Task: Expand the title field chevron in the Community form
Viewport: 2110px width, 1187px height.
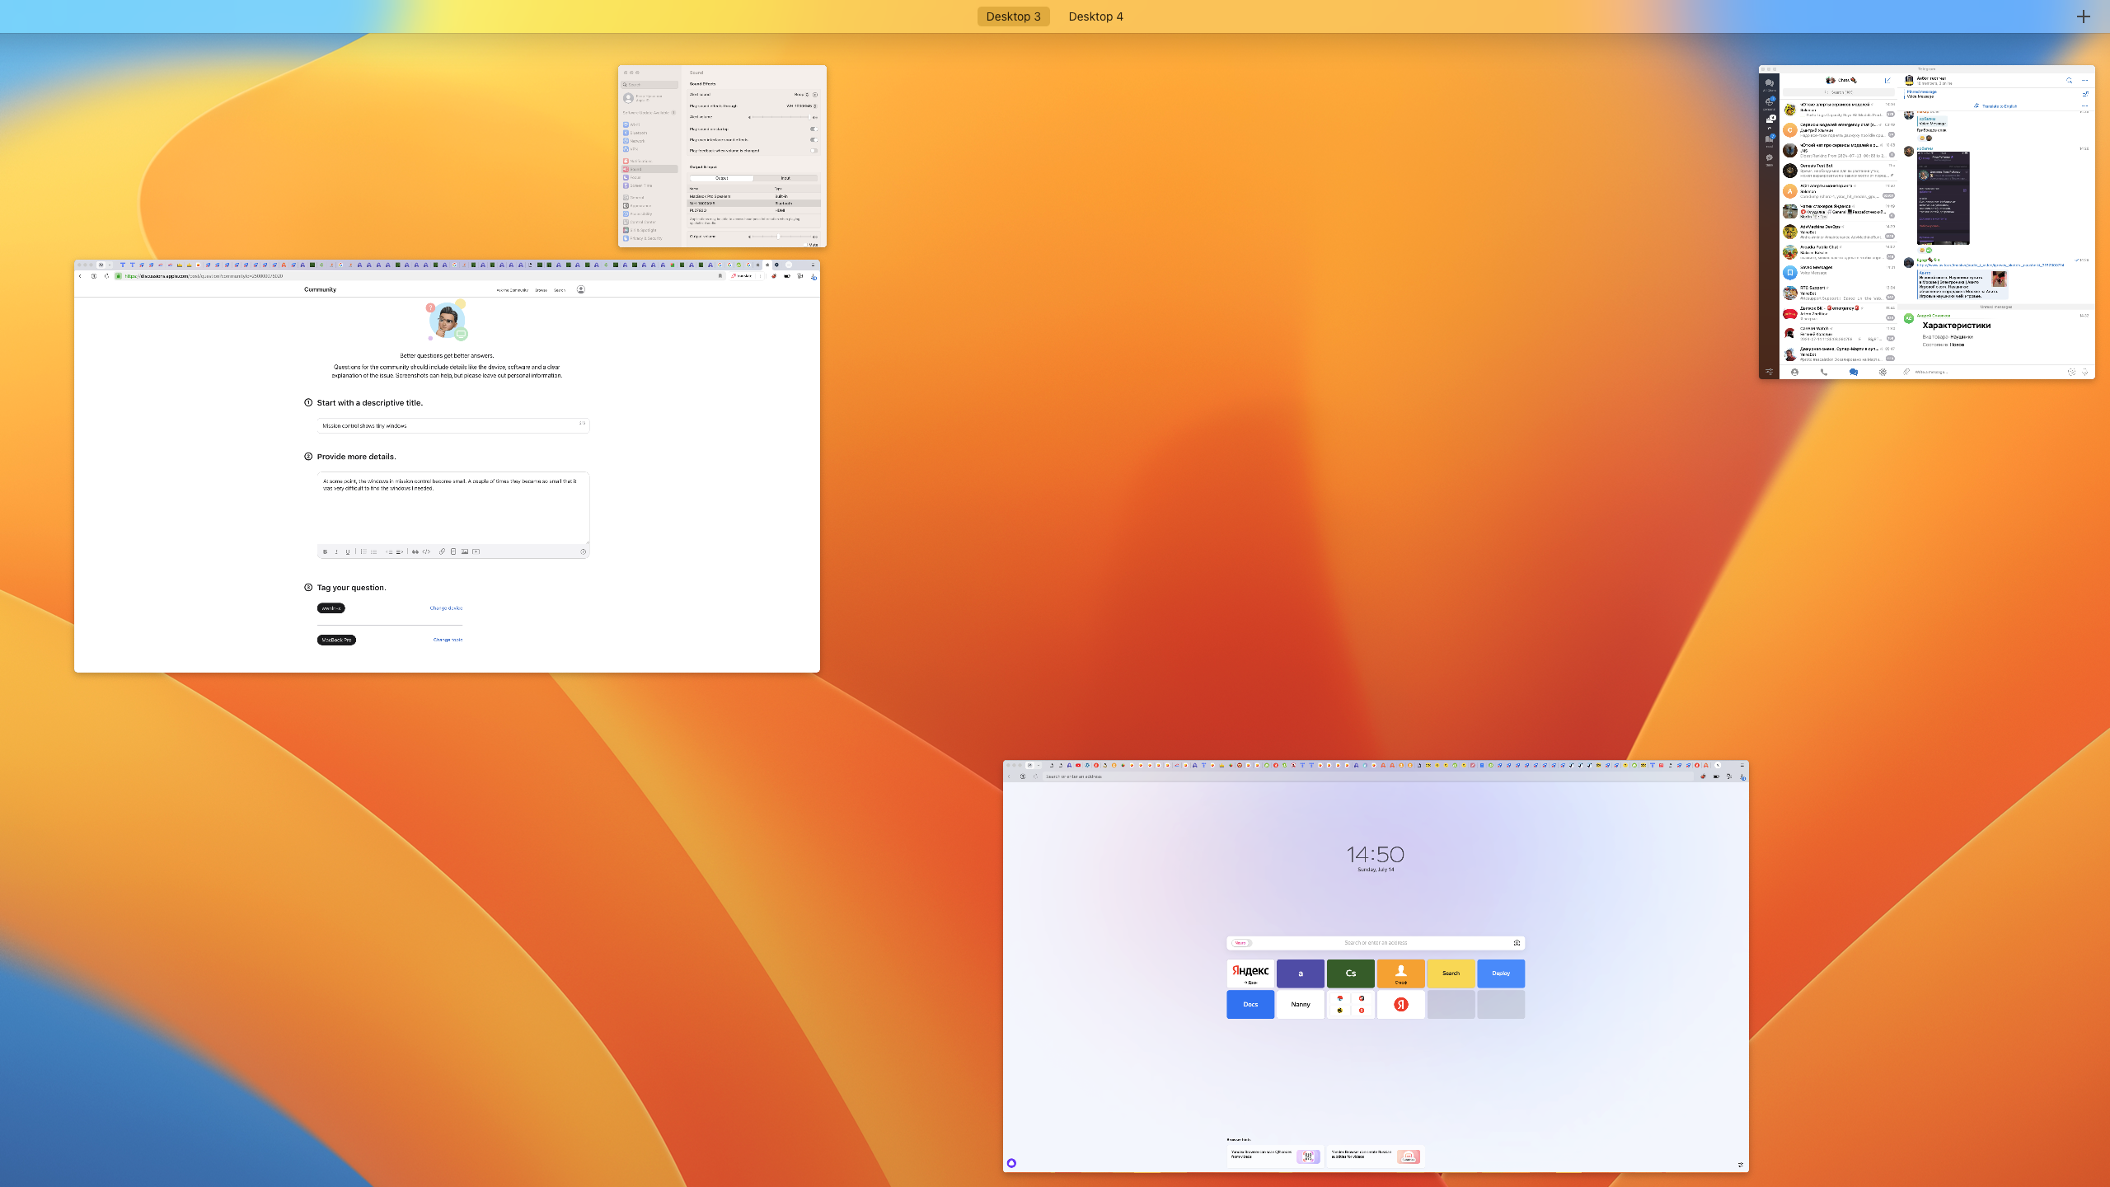Action: (x=582, y=424)
